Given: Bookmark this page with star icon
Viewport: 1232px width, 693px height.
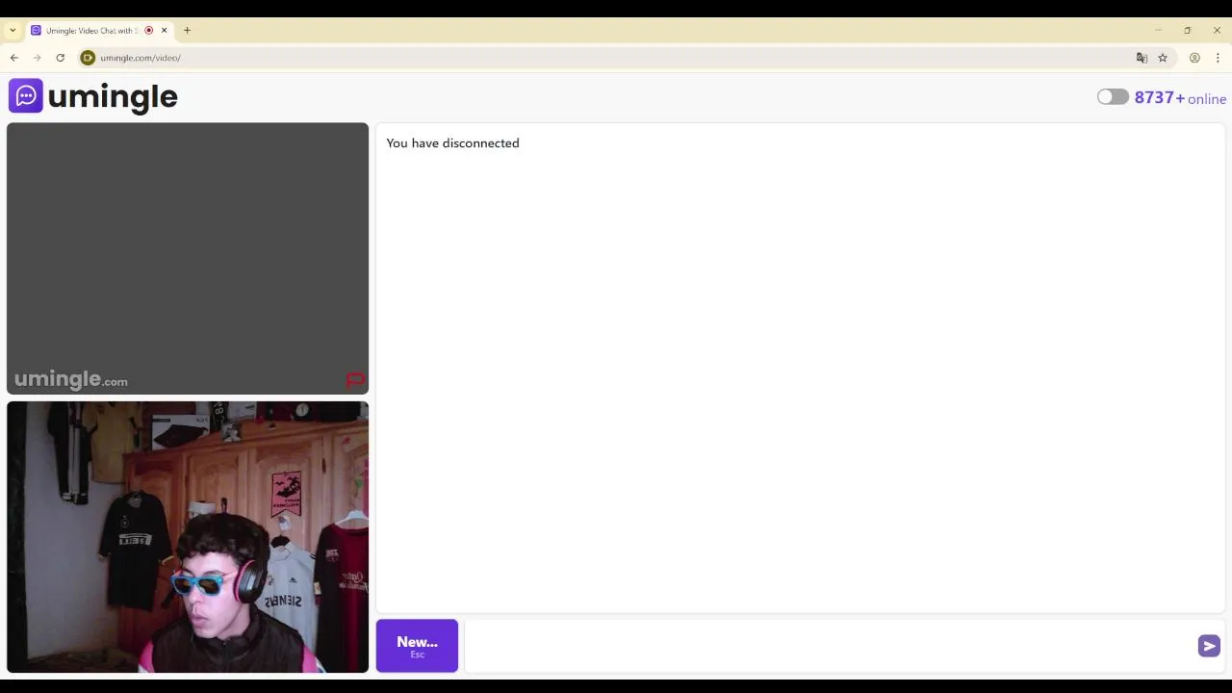Looking at the screenshot, I should tap(1163, 58).
